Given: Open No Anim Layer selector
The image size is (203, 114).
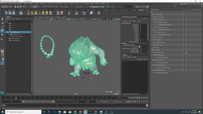Looking at the screenshot, I should 118,102.
